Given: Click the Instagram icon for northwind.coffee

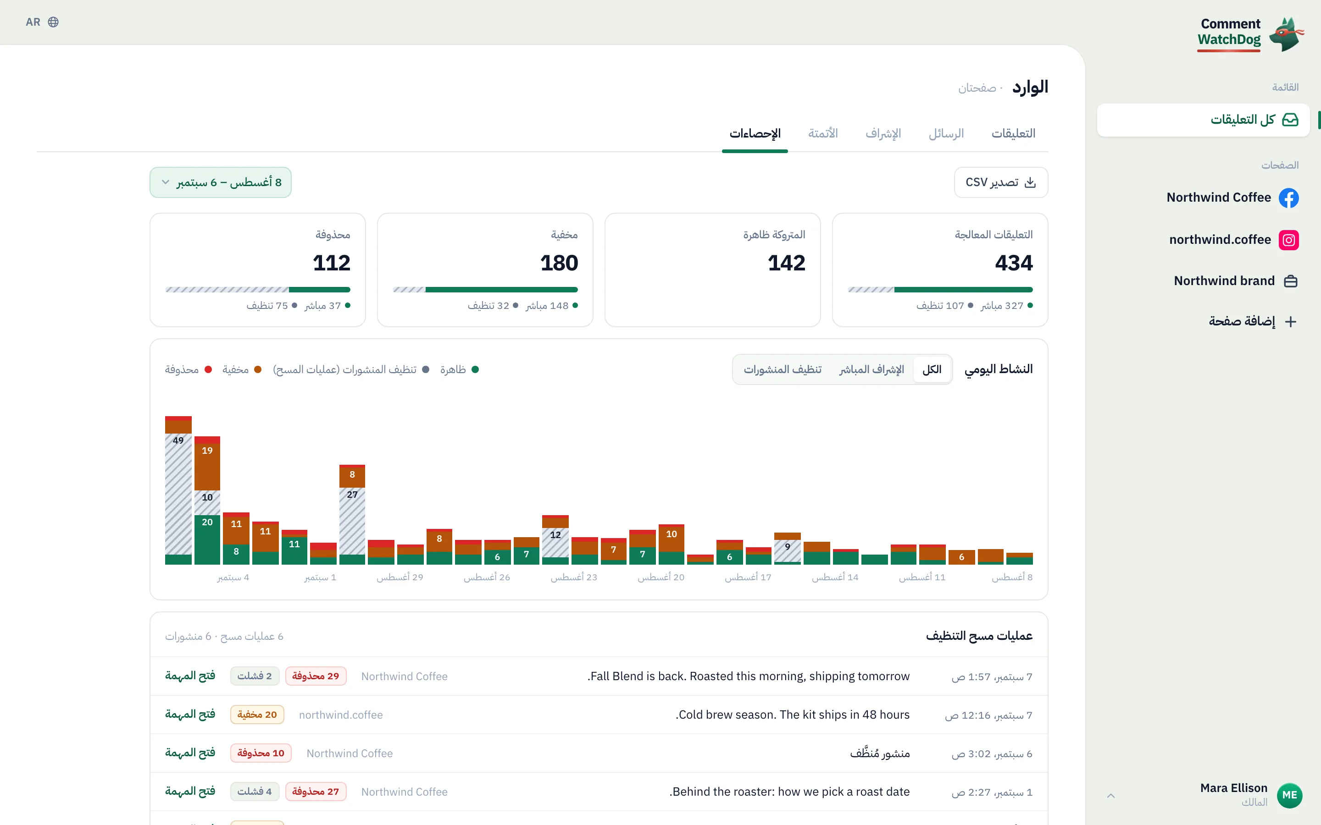Looking at the screenshot, I should [1288, 240].
